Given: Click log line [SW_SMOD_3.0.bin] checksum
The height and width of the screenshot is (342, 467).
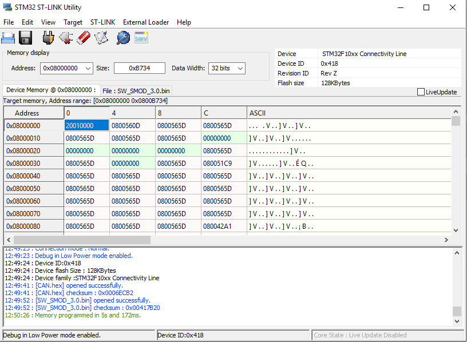Looking at the screenshot, I should coord(82,308).
